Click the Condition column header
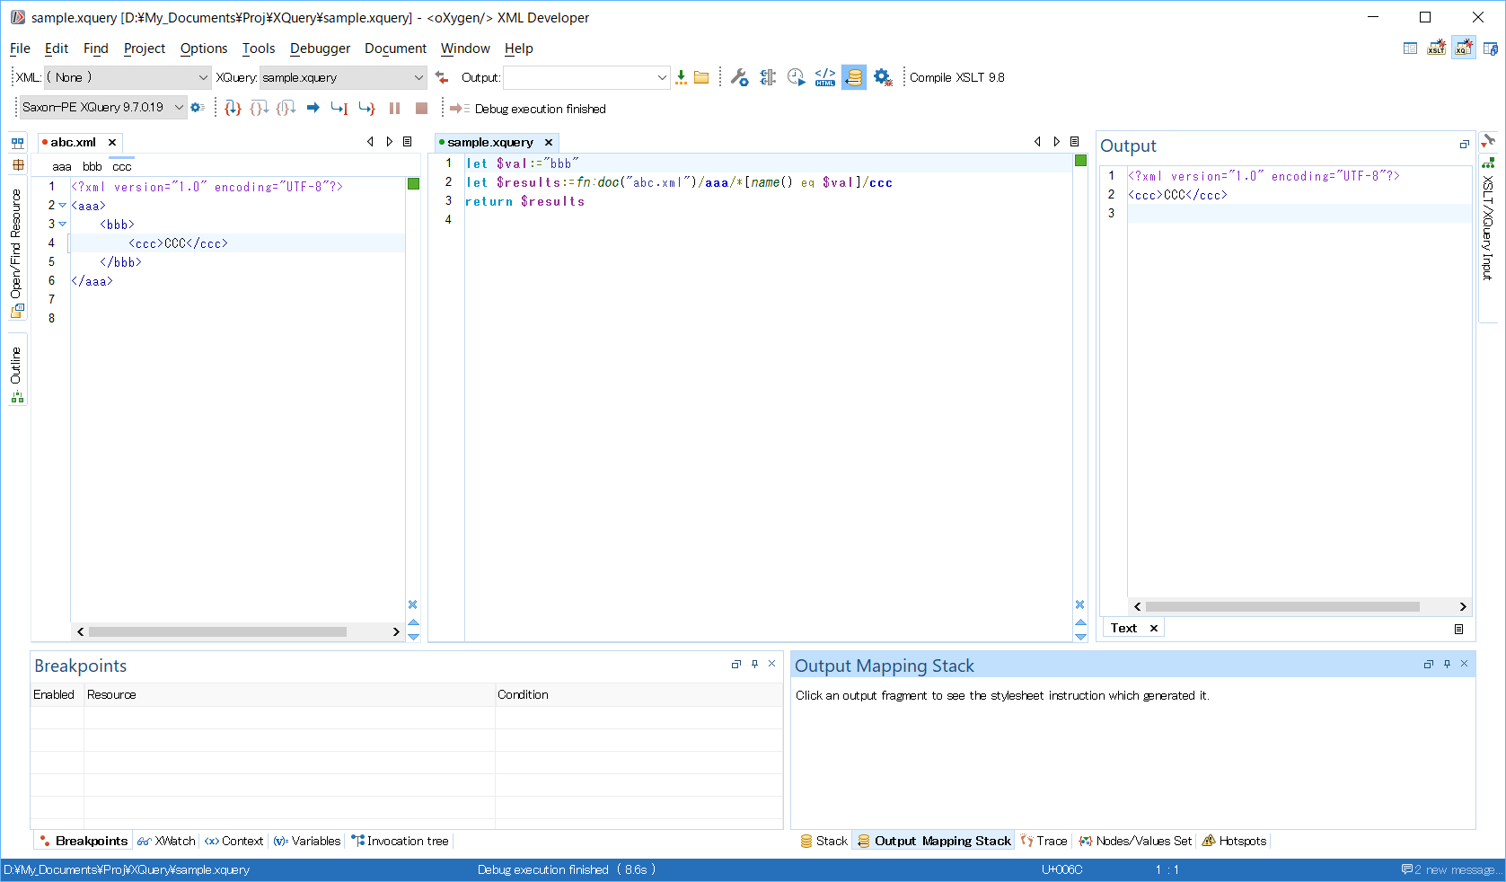 639,695
